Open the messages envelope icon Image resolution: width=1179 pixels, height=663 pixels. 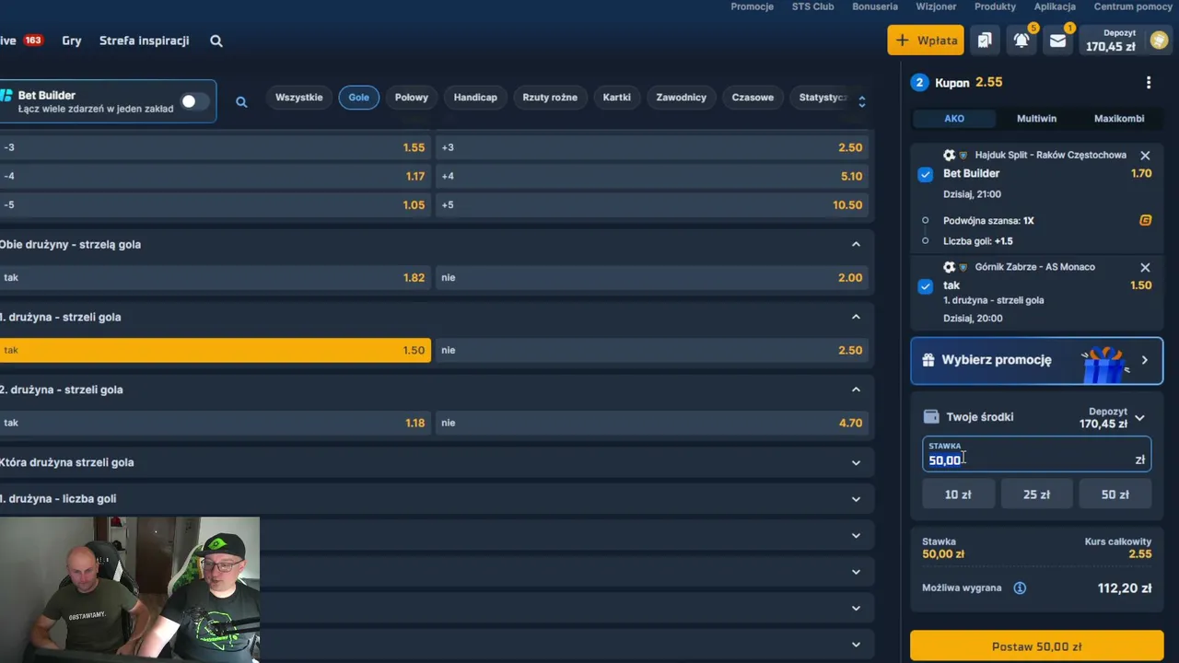coord(1057,40)
